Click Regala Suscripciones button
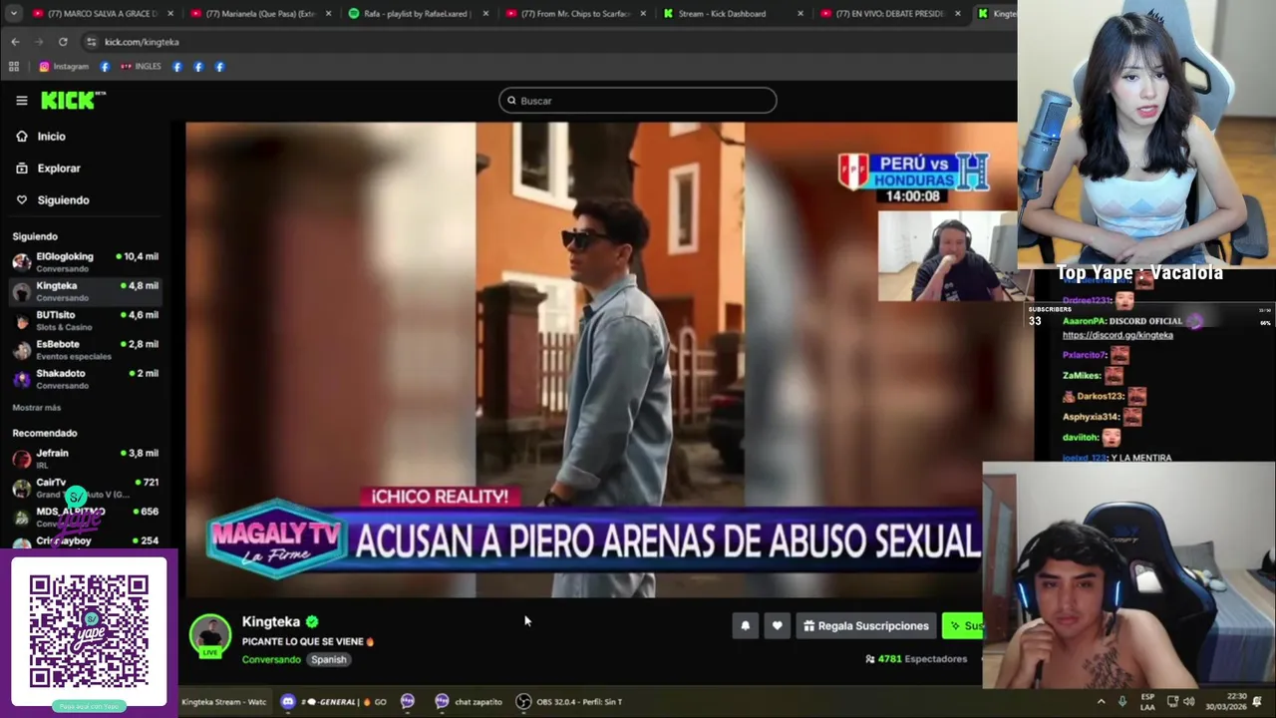This screenshot has width=1276, height=718. pyautogui.click(x=866, y=626)
